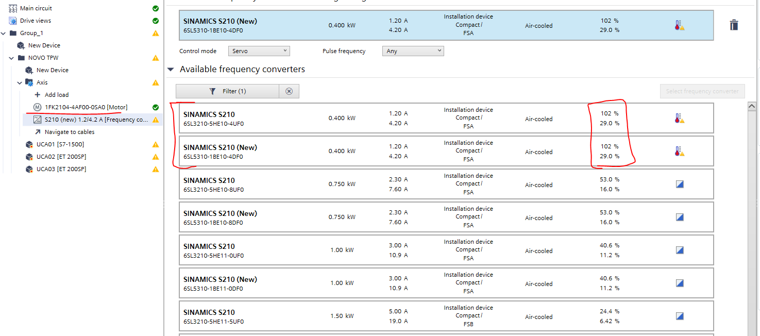760x336 pixels.
Task: Open the Pulse frequency dropdown
Action: click(413, 51)
